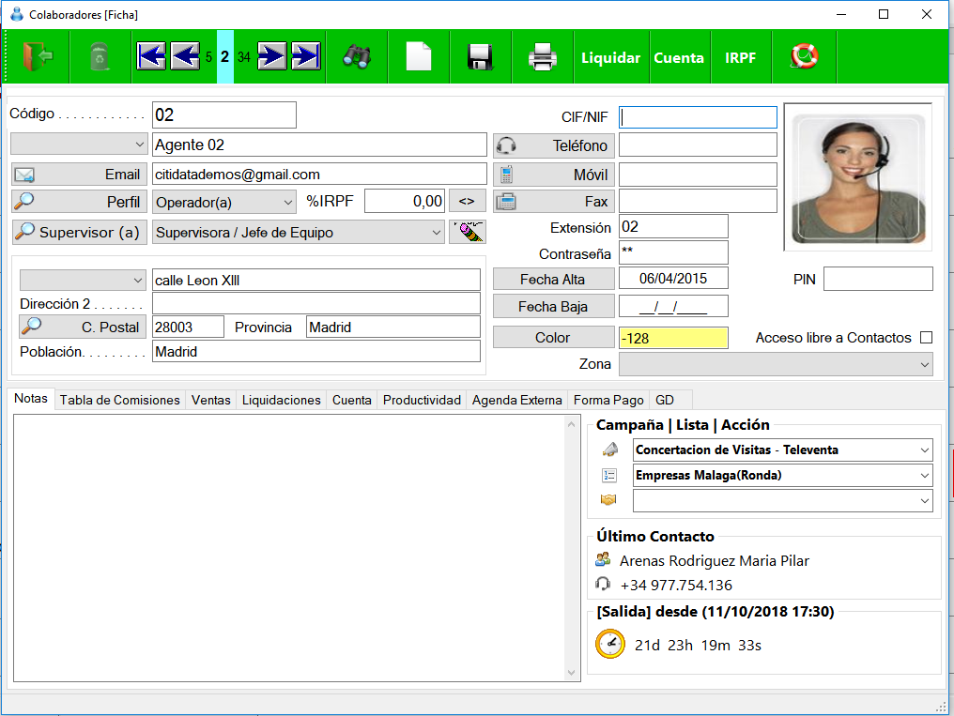The width and height of the screenshot is (954, 716).
Task: Show the Productividad tab
Action: (422, 400)
